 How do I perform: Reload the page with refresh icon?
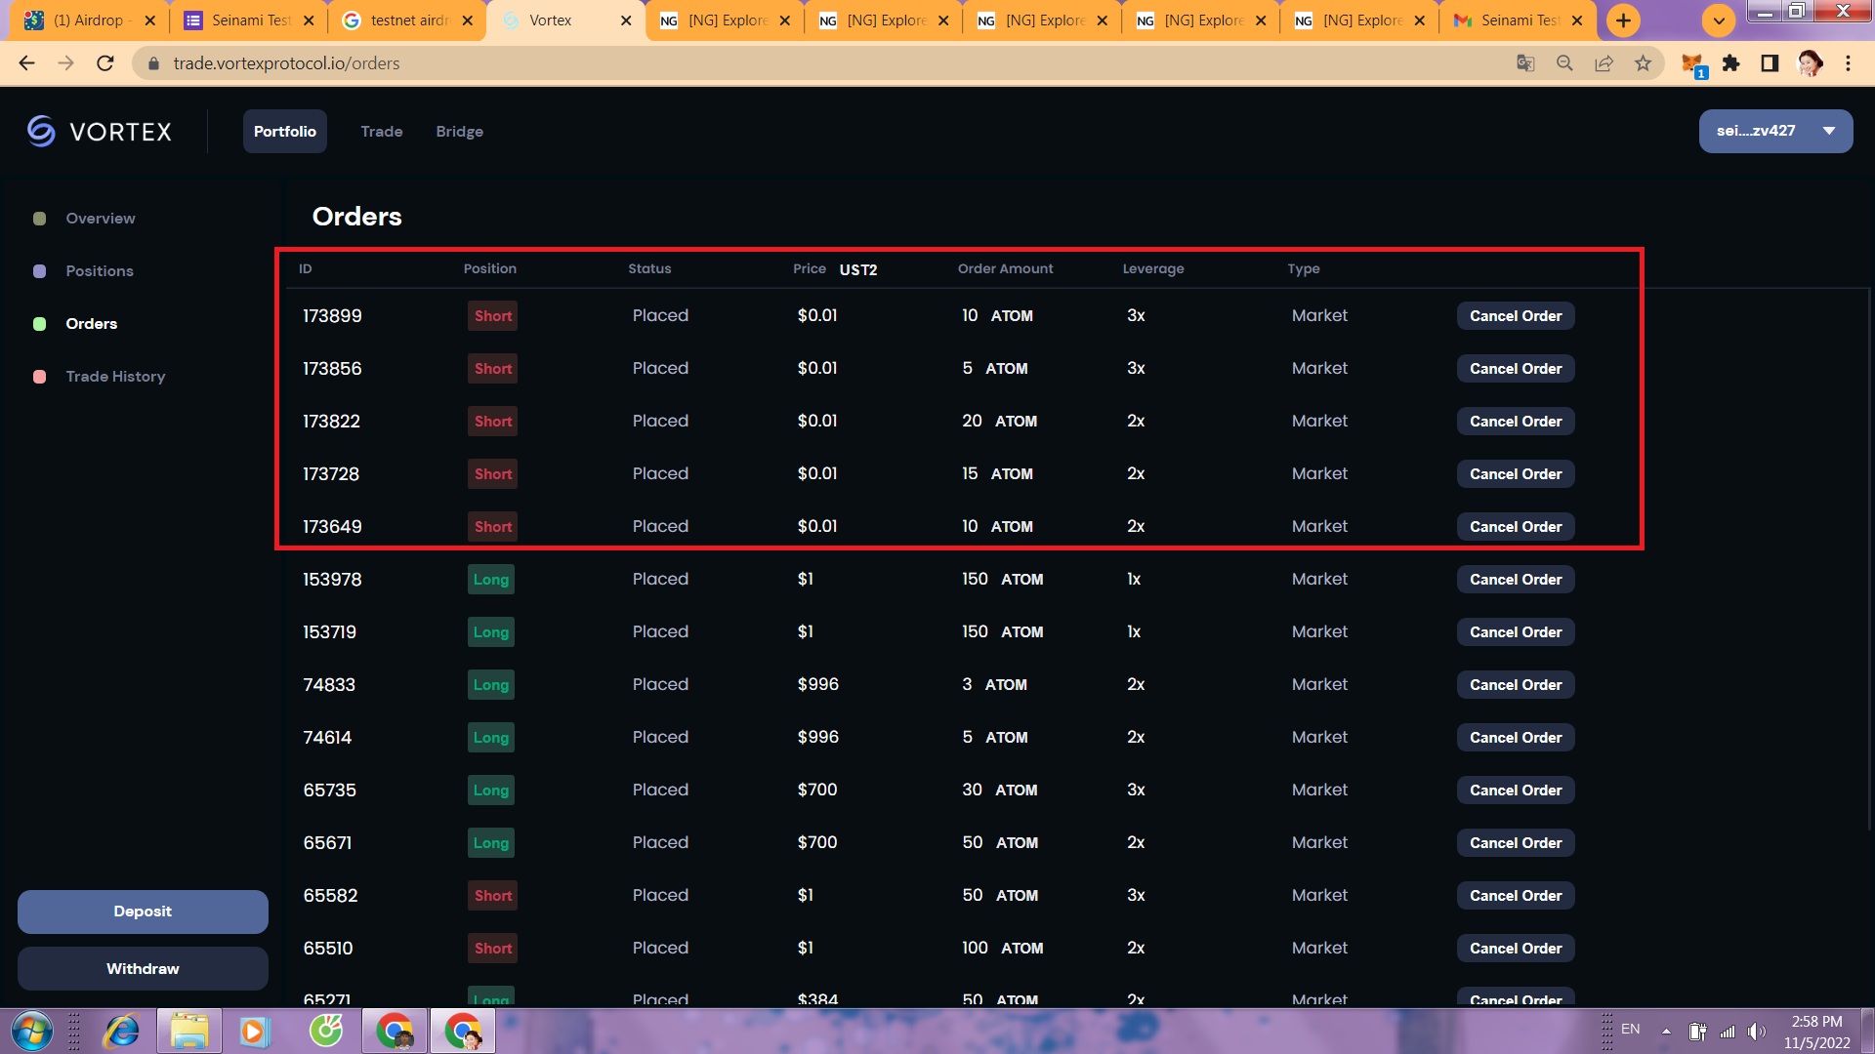coord(105,63)
